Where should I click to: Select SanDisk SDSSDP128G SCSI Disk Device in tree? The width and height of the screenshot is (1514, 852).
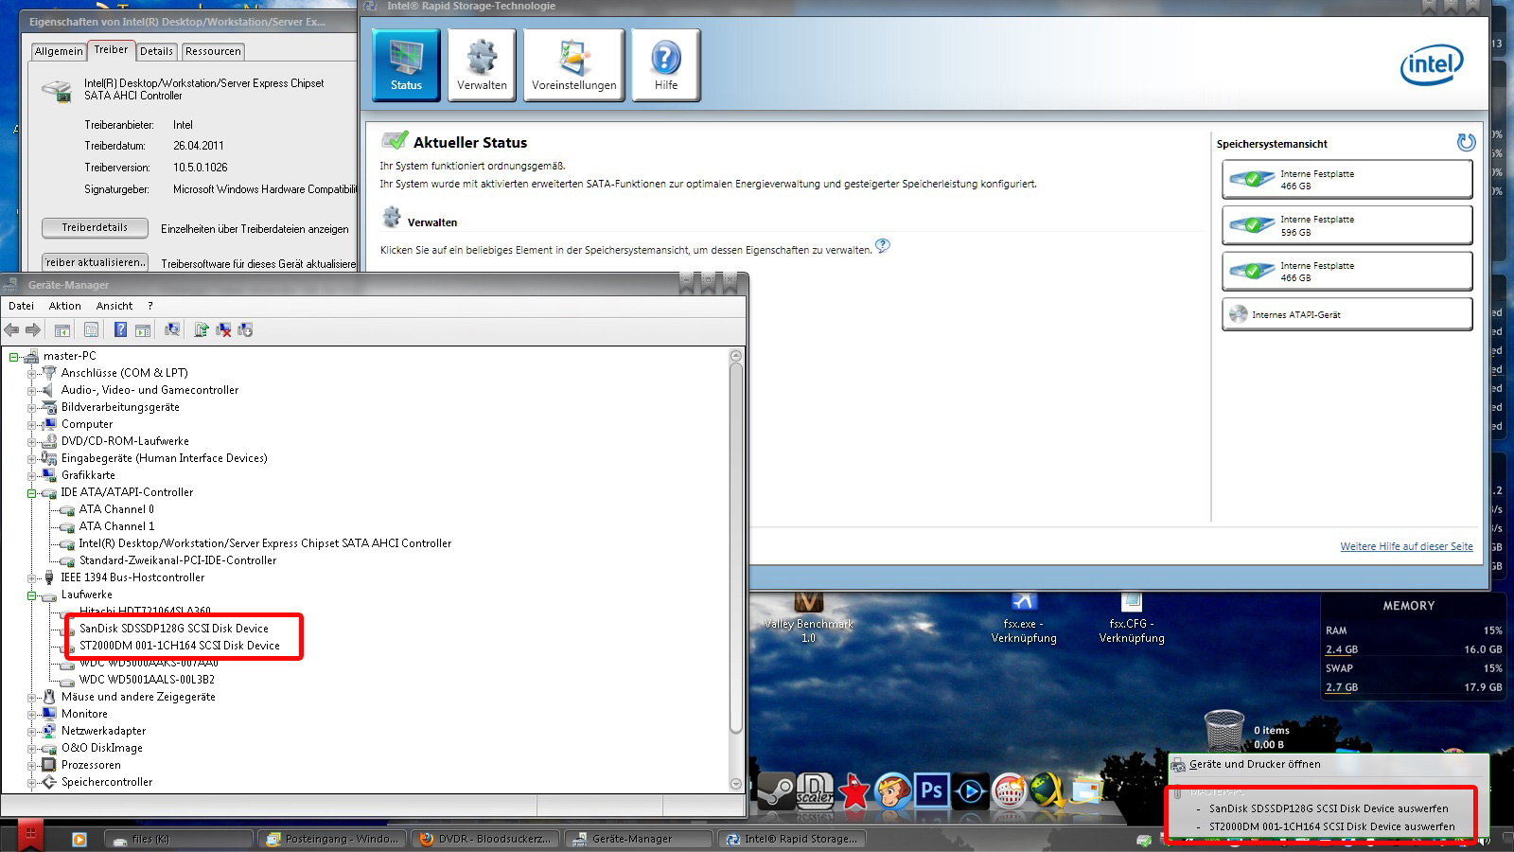(174, 629)
